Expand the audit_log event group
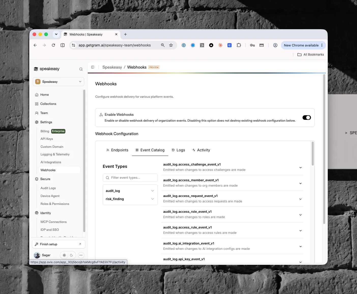The image size is (357, 294). [130, 191]
